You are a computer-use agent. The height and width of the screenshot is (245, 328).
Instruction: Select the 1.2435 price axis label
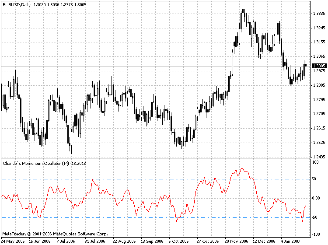pos(319,157)
